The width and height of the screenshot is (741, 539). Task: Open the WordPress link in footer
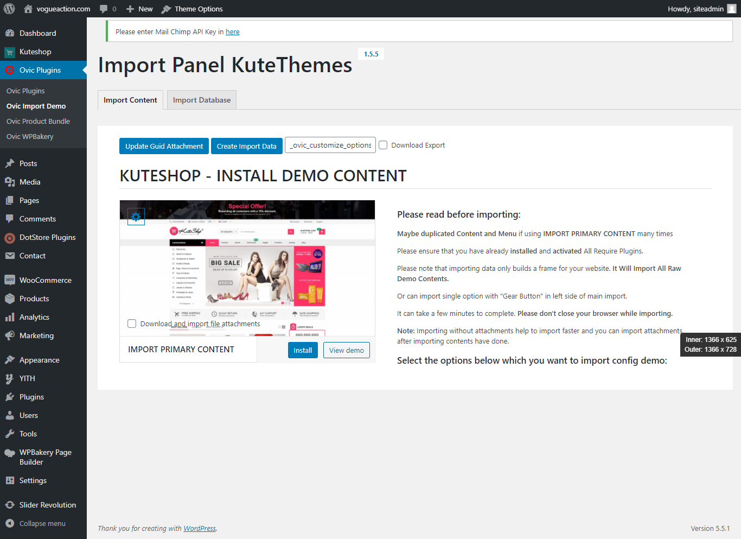point(200,528)
